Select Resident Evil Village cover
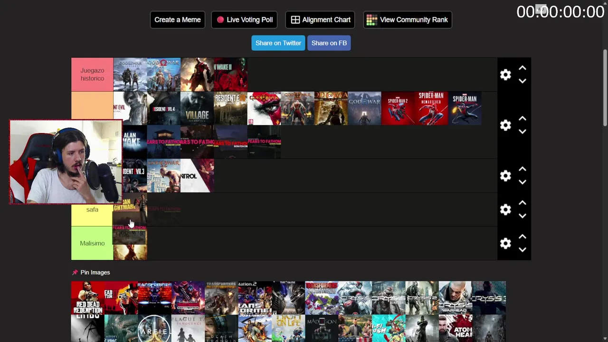 [197, 108]
